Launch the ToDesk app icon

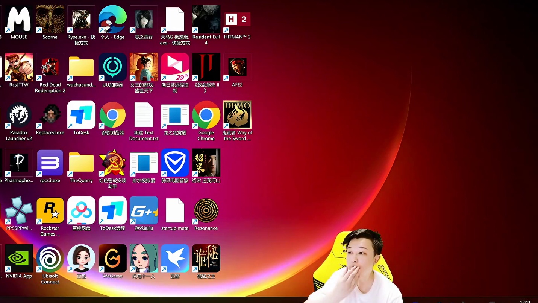pos(81,115)
